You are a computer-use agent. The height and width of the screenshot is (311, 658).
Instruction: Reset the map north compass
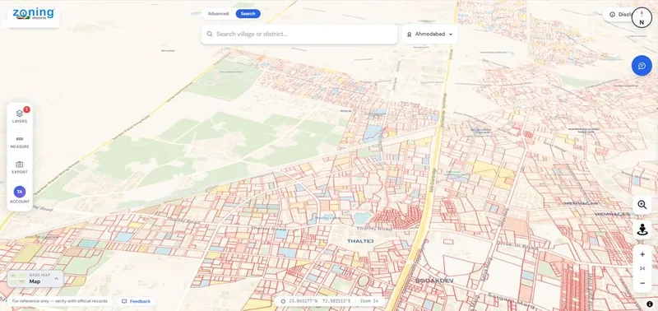[x=642, y=17]
